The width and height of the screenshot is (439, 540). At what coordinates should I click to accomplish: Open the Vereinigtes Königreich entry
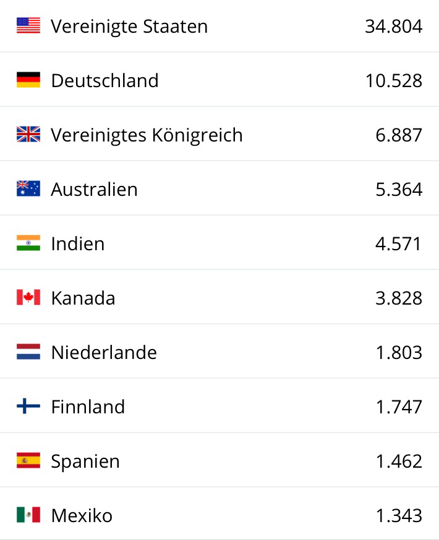[x=147, y=135]
